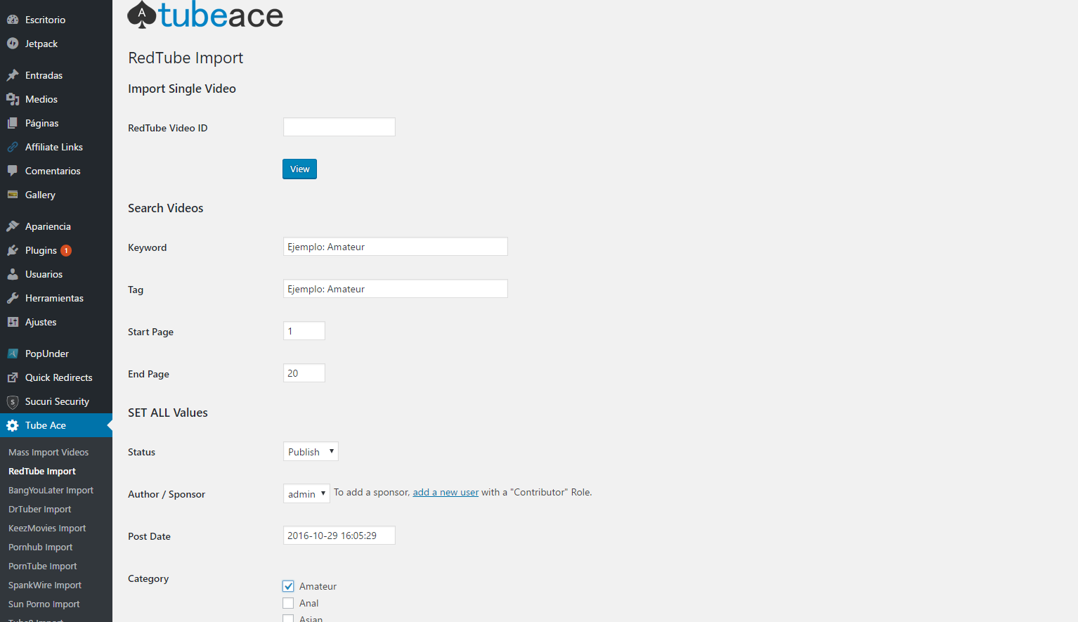Viewport: 1078px width, 622px height.
Task: Open DrTuber Import submenu item
Action: 40,509
